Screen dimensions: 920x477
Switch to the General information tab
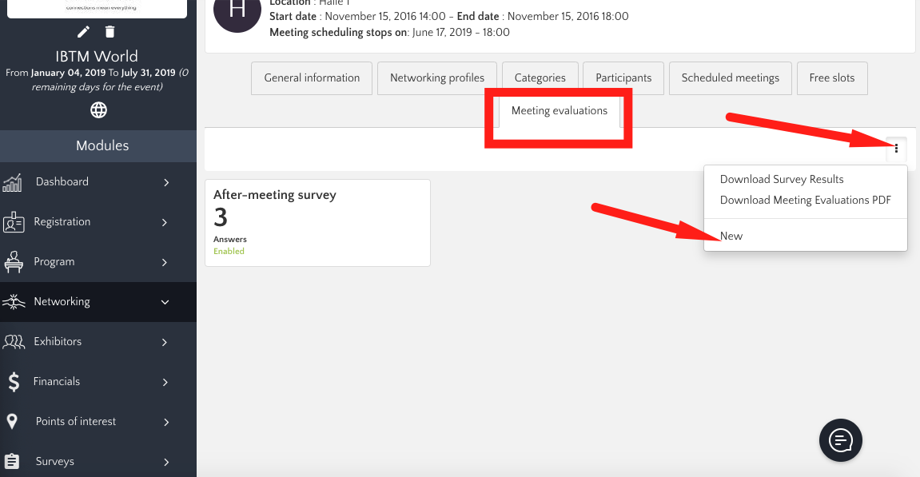coord(312,78)
